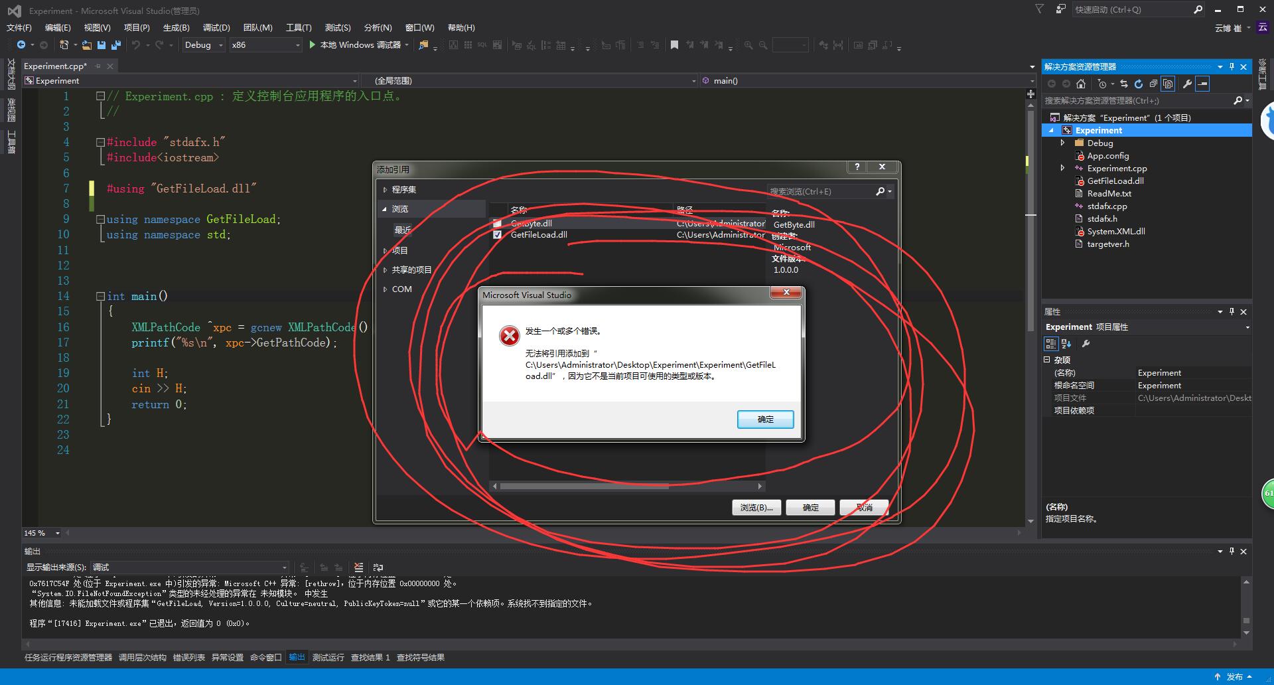Viewport: 1274px width, 685px height.
Task: Expand the COM category in Add Reference
Action: click(x=385, y=289)
